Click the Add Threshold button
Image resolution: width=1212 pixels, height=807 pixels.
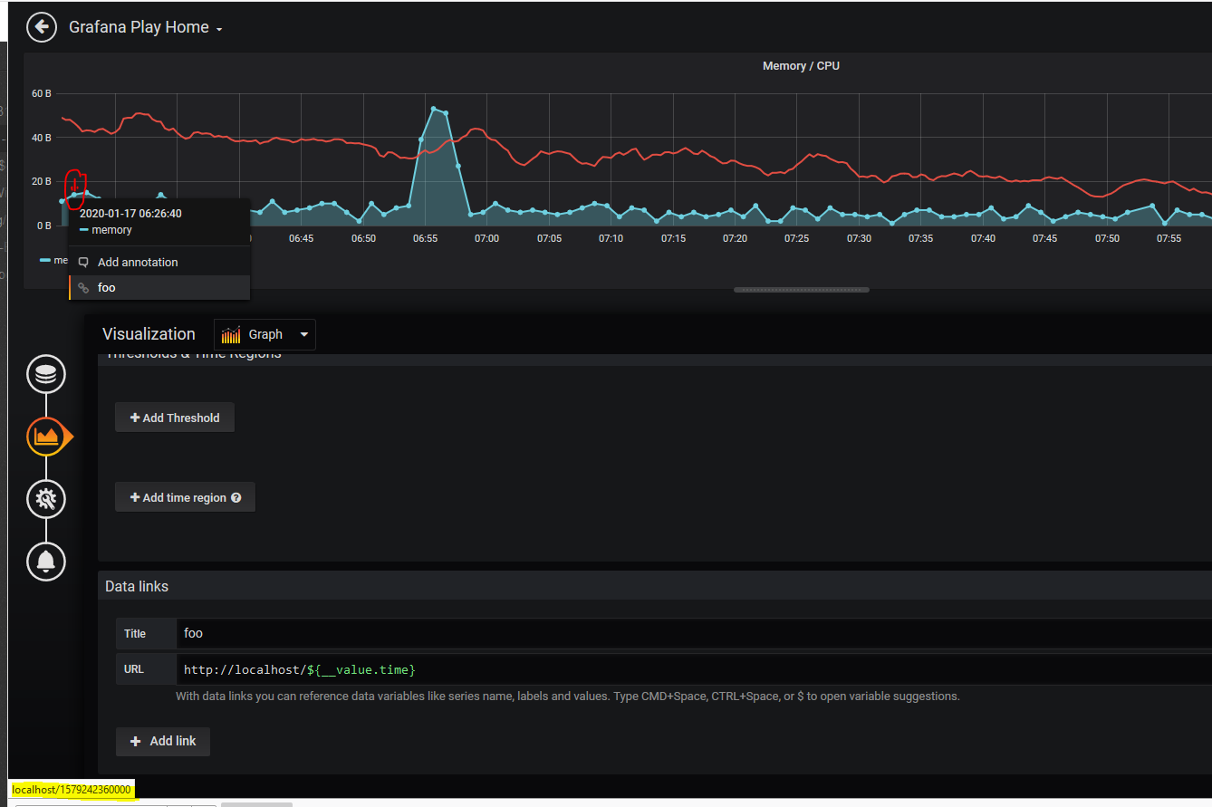(174, 417)
